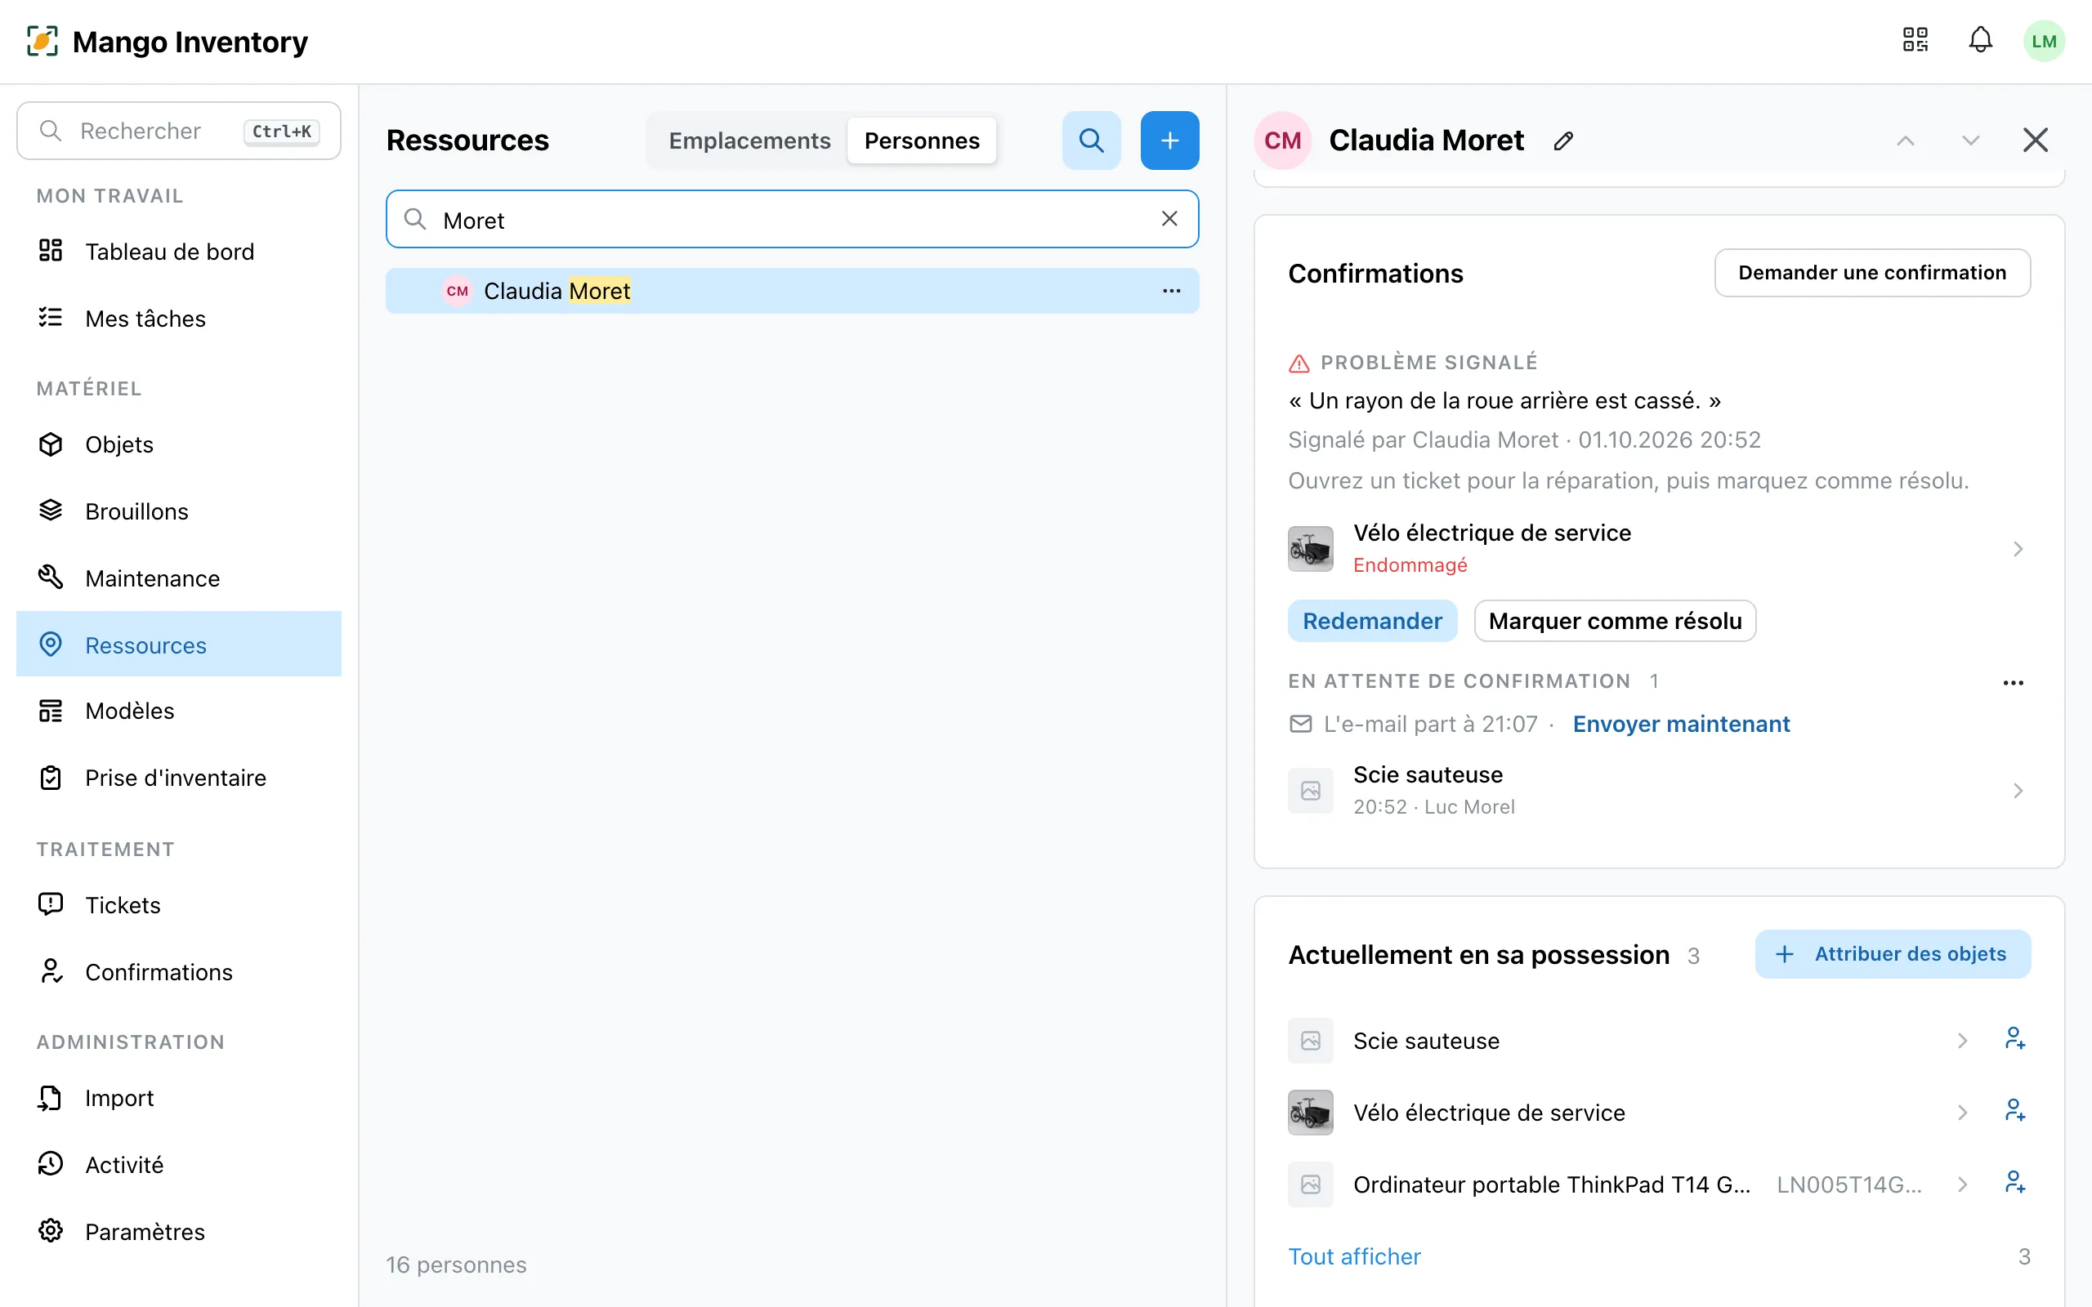Select the Personnes tab
This screenshot has width=2092, height=1307.
click(922, 140)
